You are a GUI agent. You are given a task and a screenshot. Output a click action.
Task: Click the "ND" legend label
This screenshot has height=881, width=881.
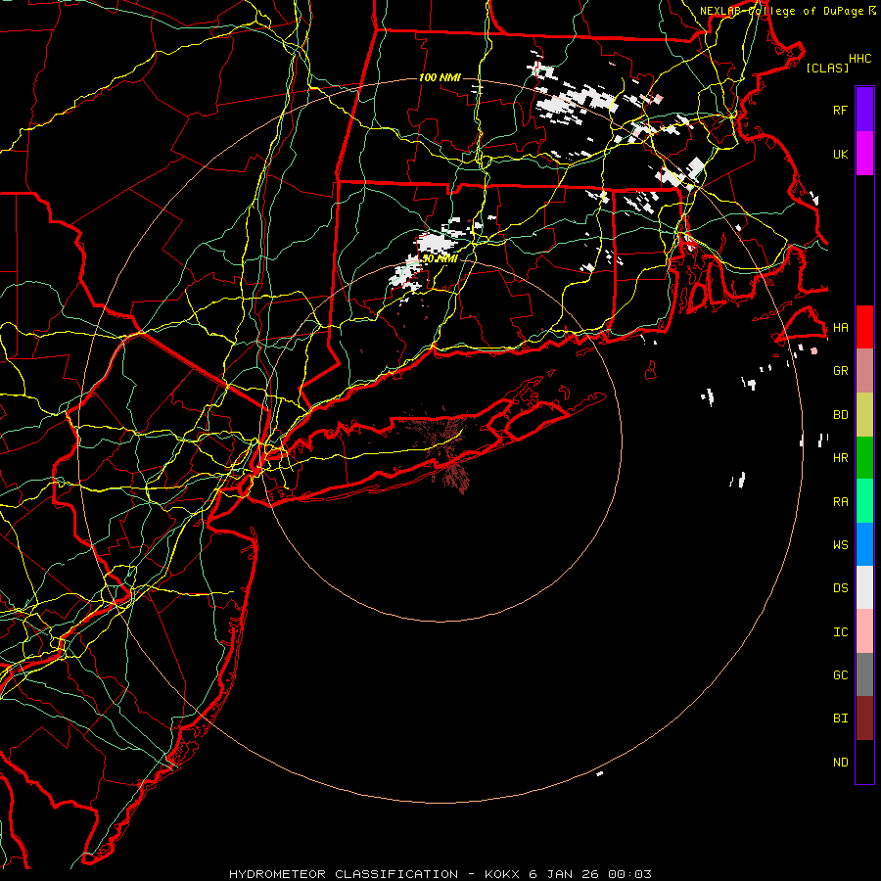[840, 763]
